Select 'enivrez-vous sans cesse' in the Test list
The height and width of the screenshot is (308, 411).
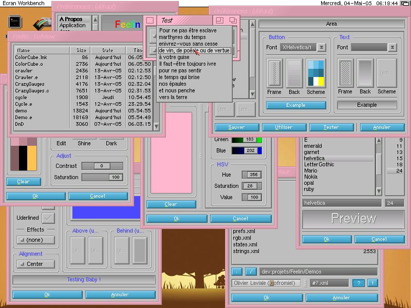click(x=195, y=44)
